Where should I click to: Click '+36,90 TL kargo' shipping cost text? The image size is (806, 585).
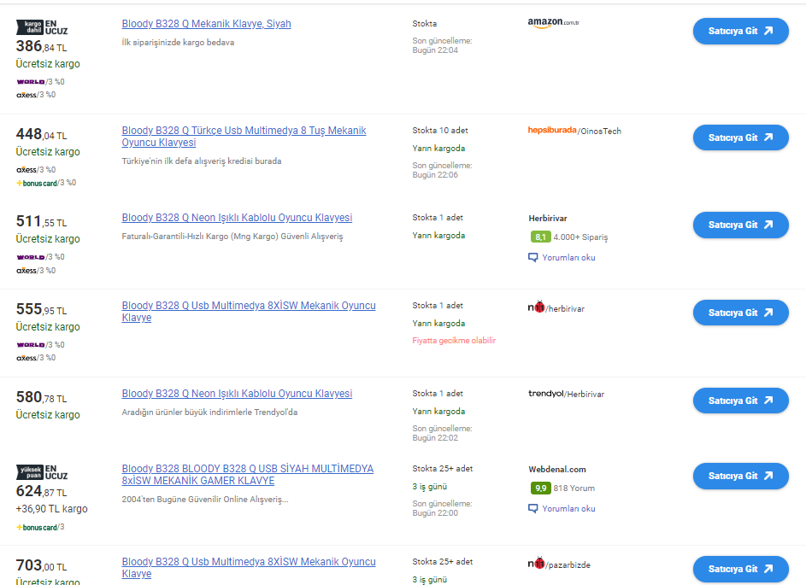tap(51, 509)
